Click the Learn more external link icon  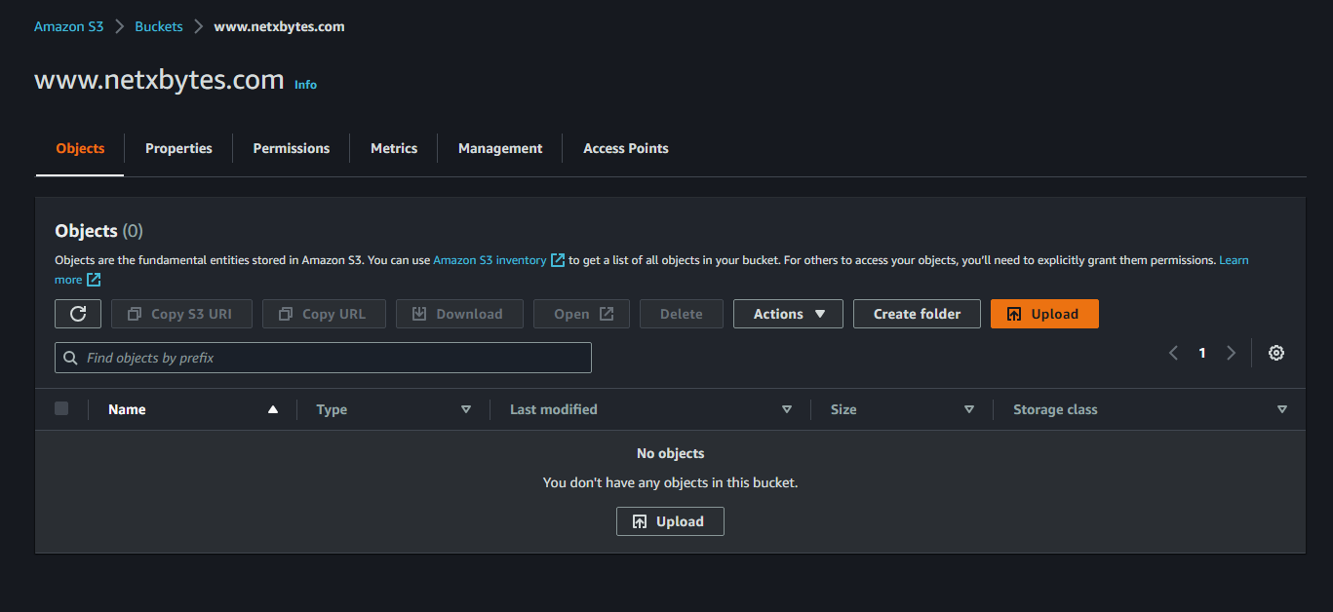pyautogui.click(x=94, y=280)
